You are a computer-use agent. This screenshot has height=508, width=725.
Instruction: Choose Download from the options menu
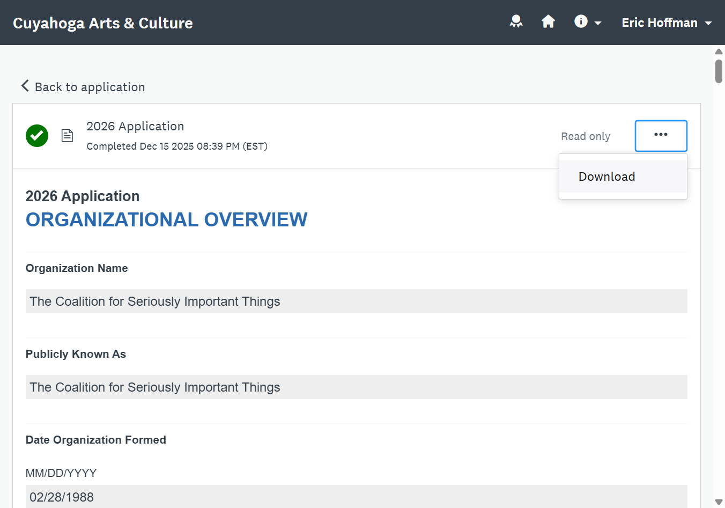(x=623, y=176)
